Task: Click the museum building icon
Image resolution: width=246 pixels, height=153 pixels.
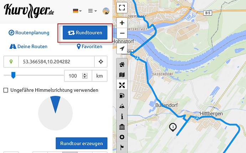Action: coord(122,127)
